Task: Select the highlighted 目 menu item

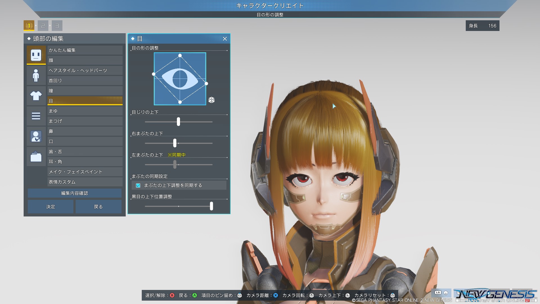Action: 85,101
